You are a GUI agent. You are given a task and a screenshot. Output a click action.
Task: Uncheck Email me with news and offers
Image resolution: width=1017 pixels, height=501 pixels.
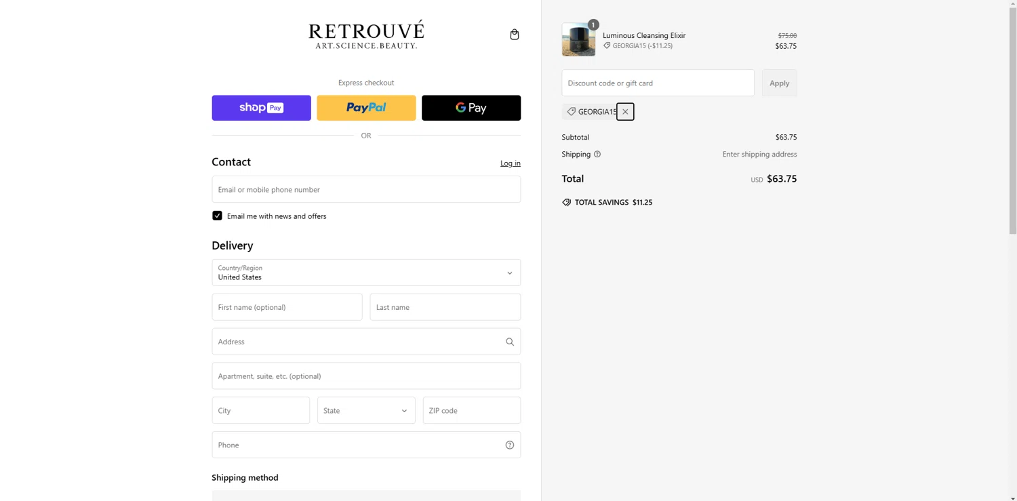(217, 216)
